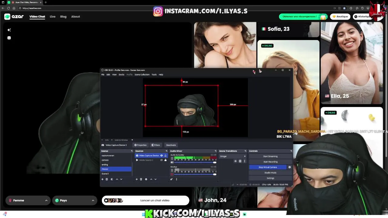Image resolution: width=388 pixels, height=218 pixels.
Task: Toggle lock on Media Source 2
Action: pyautogui.click(x=166, y=160)
